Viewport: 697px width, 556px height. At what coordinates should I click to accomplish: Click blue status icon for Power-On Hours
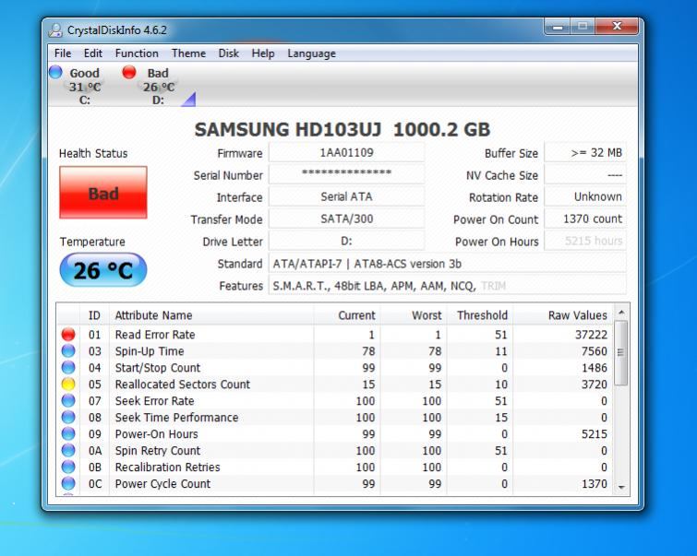[x=68, y=433]
